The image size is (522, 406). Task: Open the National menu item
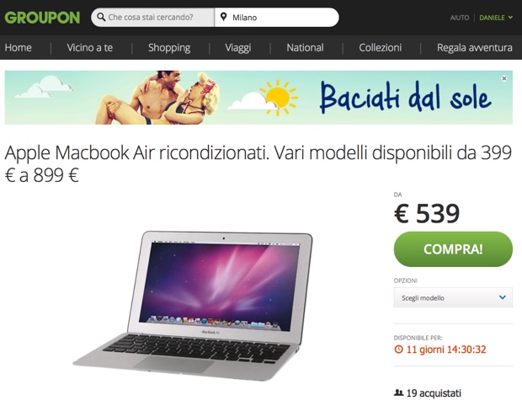[x=305, y=48]
